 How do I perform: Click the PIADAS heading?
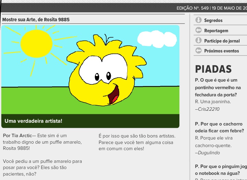pos(213,69)
